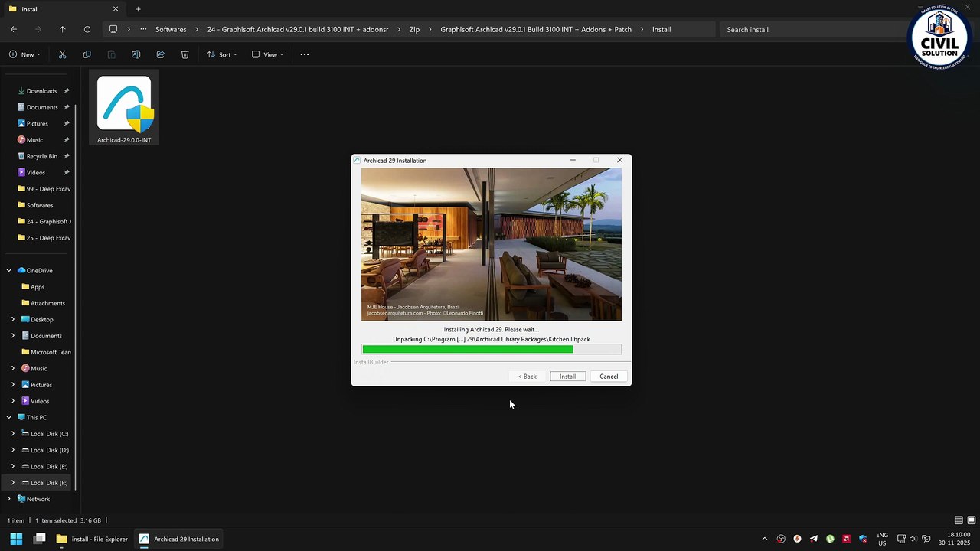Click the PC monitor icon in address bar
Viewport: 980px width, 551px height.
[x=113, y=29]
